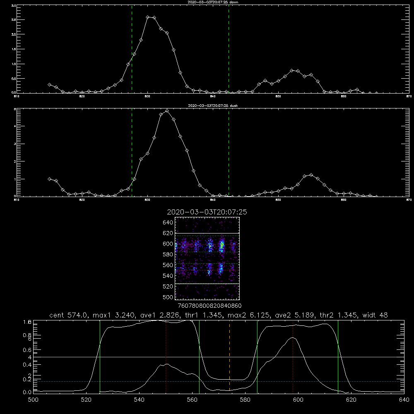This screenshot has height=414, width=414.
Task: Click the red dotted peak line near 550
Action: pyautogui.click(x=166, y=356)
